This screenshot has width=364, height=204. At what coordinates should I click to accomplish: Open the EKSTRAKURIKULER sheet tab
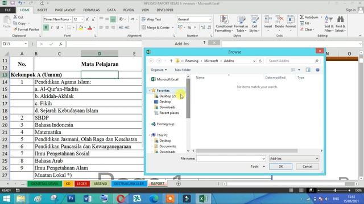coord(129,184)
